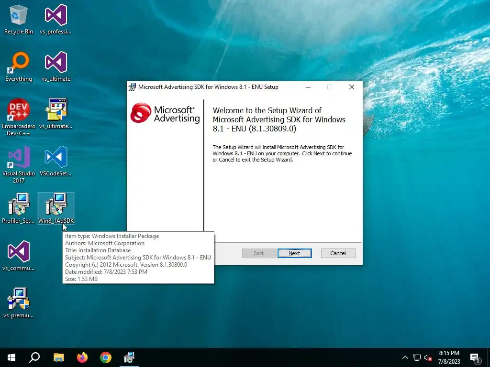Show hidden system tray icons
This screenshot has height=367, width=490.
405,357
